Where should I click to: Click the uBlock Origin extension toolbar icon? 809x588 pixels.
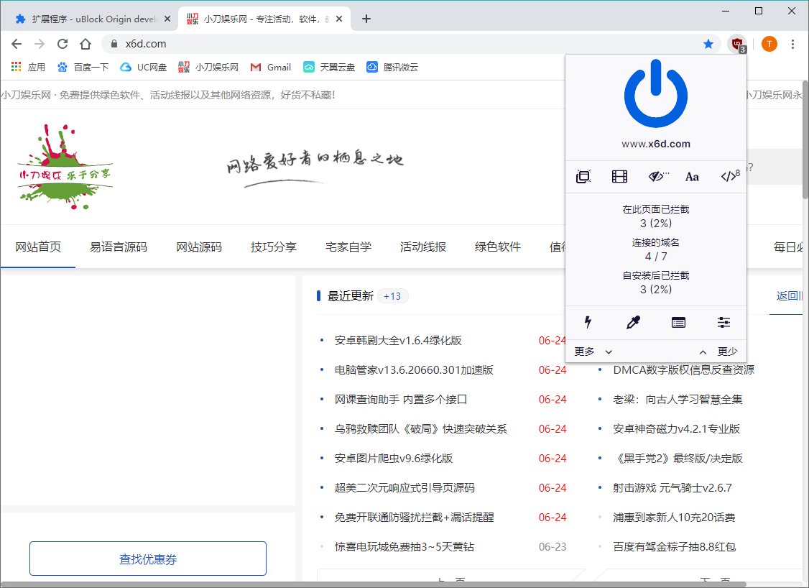736,44
